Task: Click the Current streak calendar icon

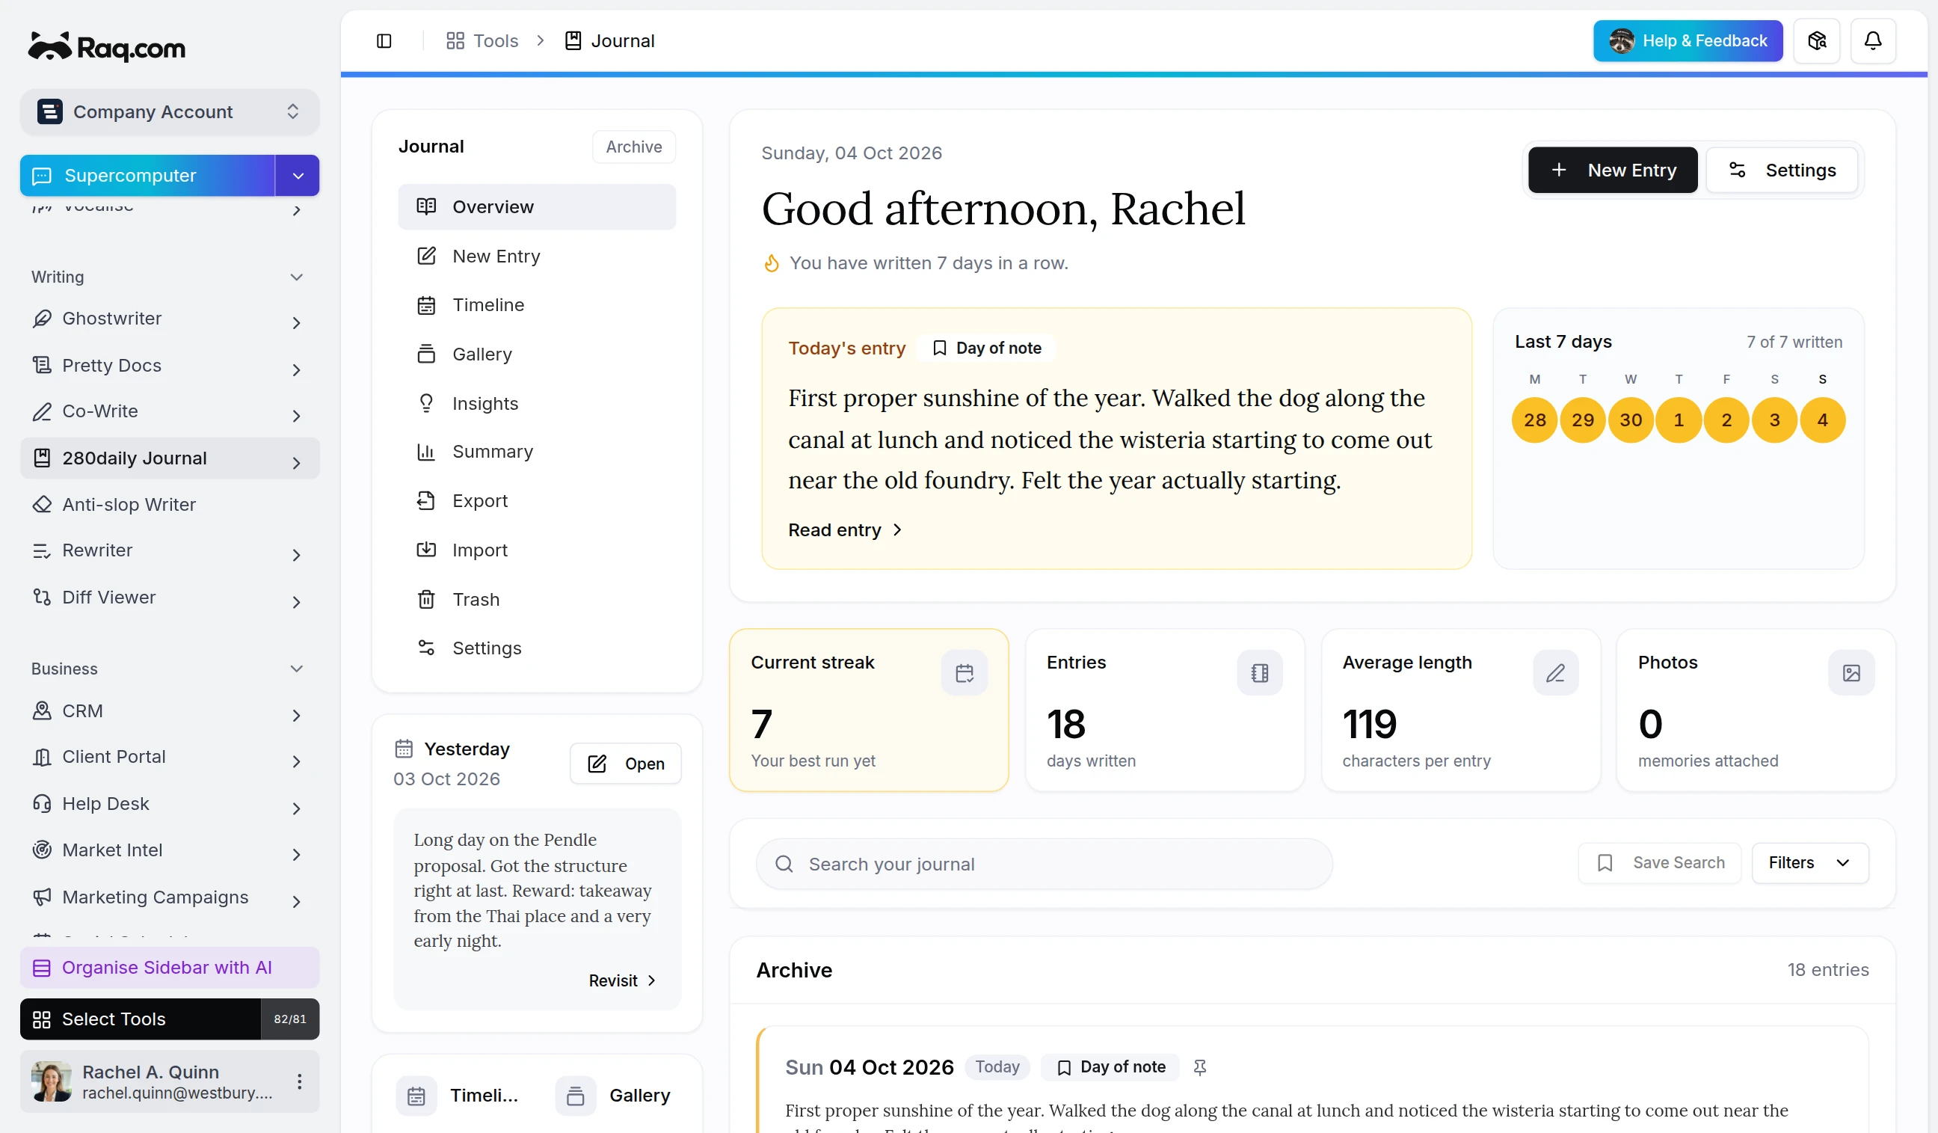Action: click(964, 673)
